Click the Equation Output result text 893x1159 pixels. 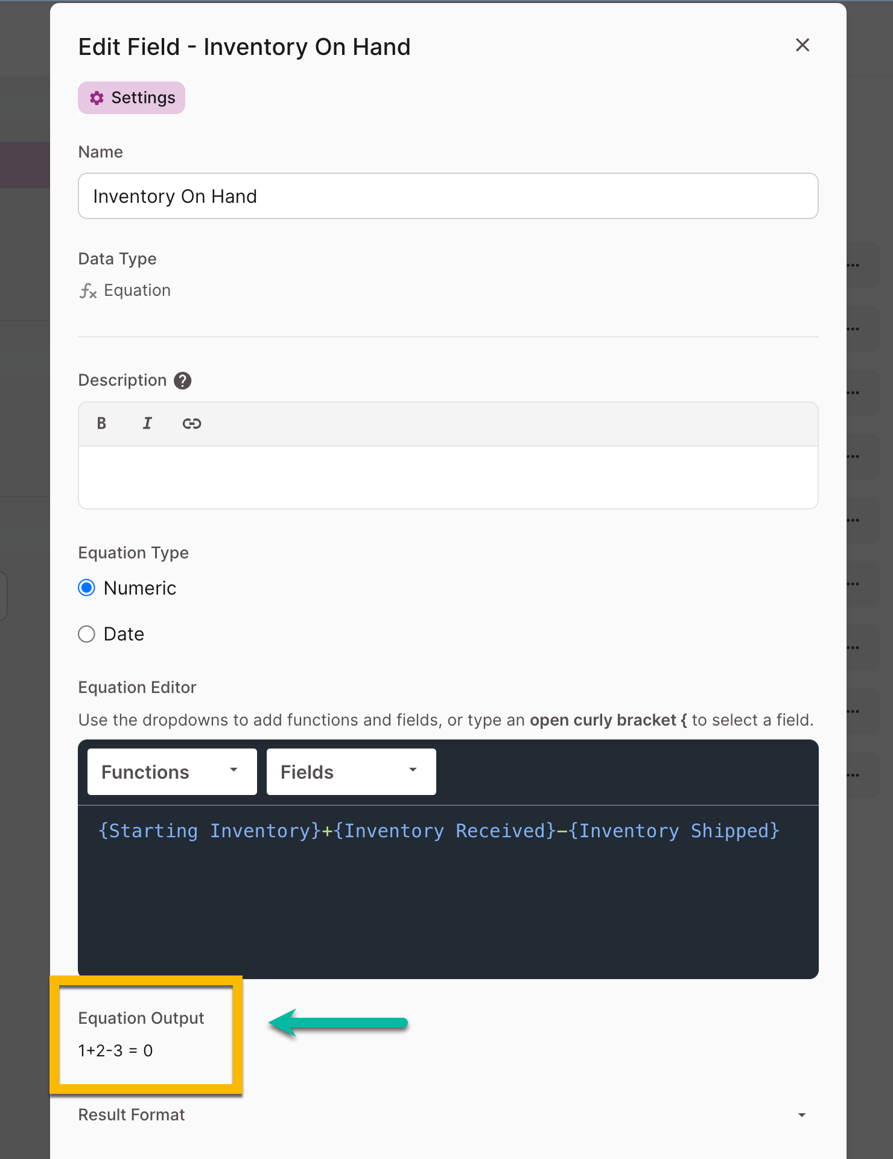[115, 1051]
